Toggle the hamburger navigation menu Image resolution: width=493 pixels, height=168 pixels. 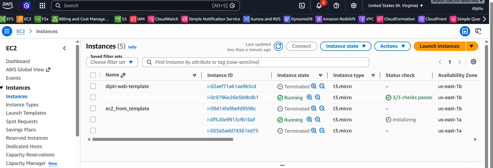click(7, 31)
